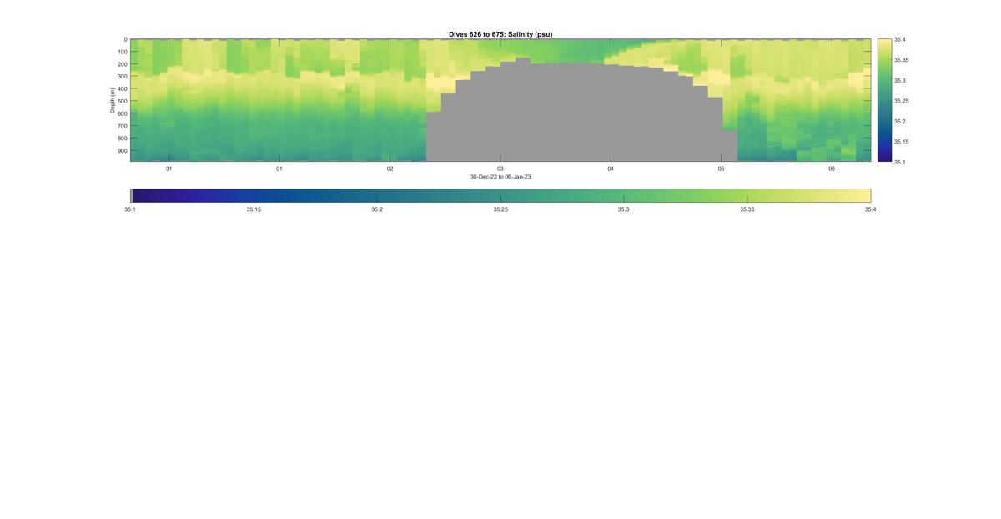This screenshot has width=1001, height=519.
Task: Pick "35.4" label on the vertical colorbar
Action: coord(899,39)
